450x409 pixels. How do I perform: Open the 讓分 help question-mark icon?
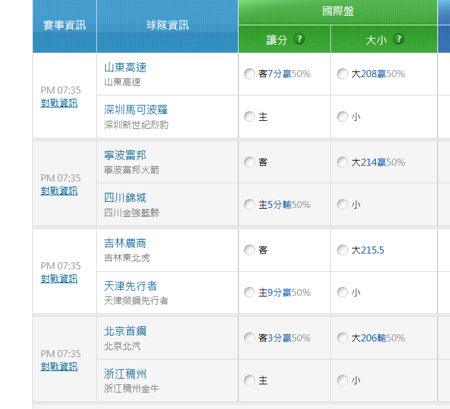(299, 39)
